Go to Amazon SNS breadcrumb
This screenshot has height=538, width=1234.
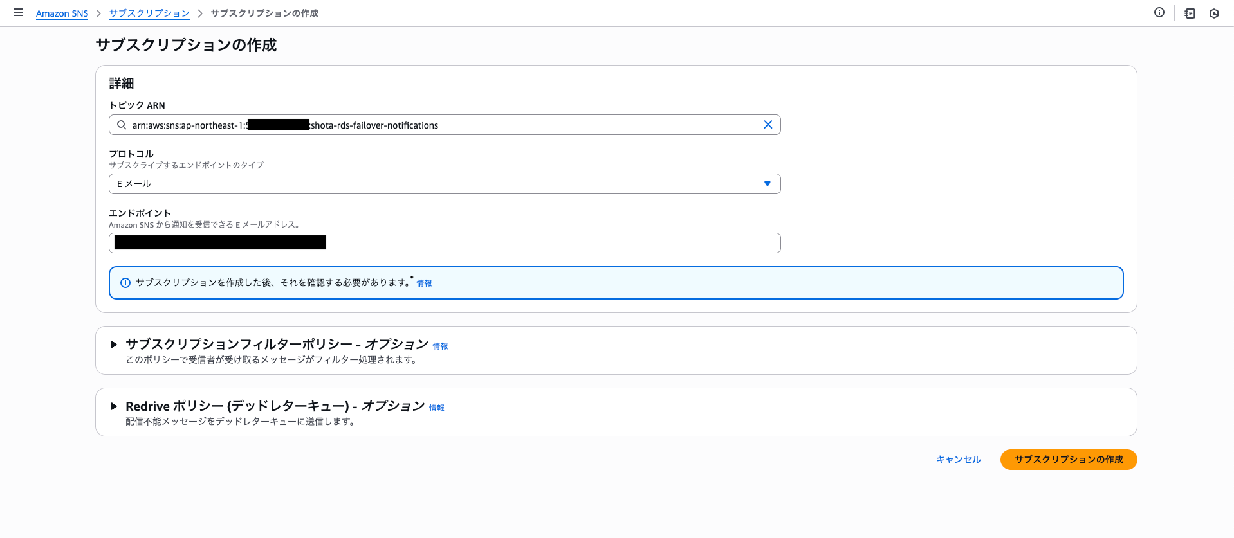[x=62, y=13]
